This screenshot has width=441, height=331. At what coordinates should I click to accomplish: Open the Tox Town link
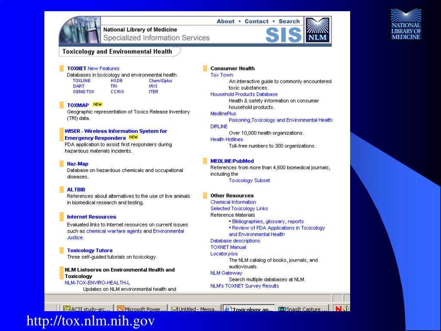click(x=222, y=75)
